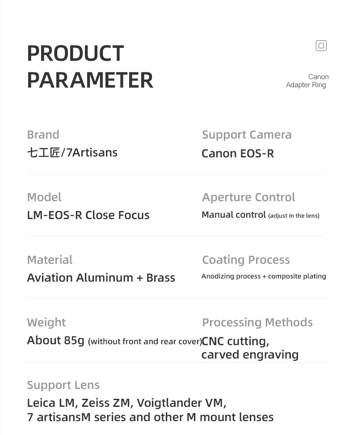Click the Coating Process label
353x435 pixels.
(x=246, y=260)
